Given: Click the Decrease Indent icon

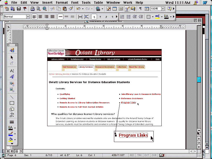Looking at the screenshot, I should 135,17.
